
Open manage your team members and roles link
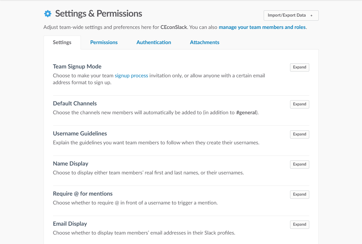coord(262,27)
